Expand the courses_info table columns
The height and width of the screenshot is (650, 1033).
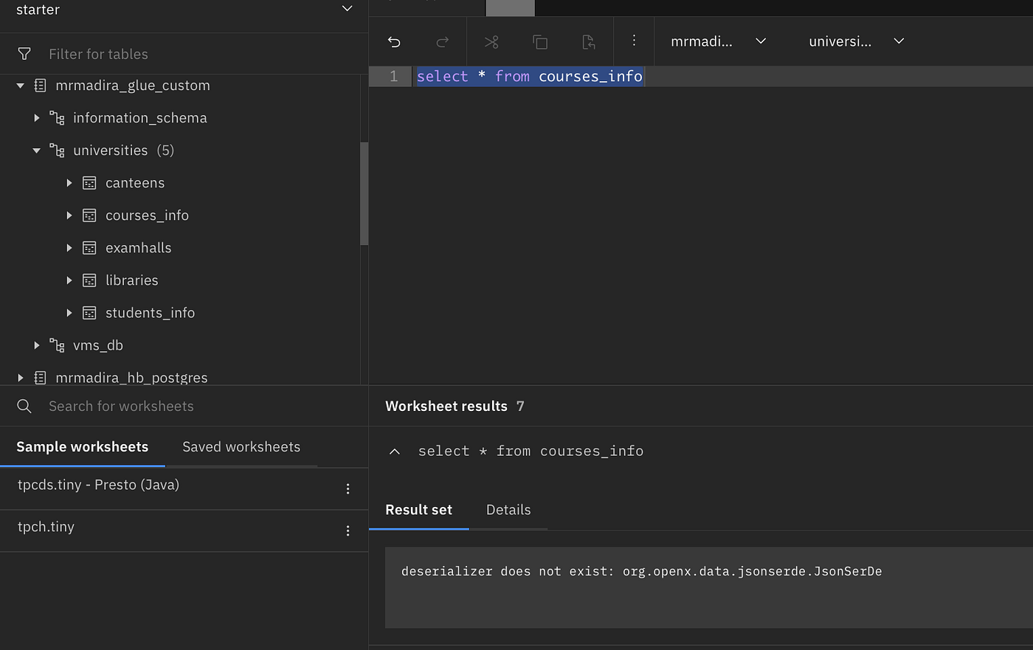point(69,215)
